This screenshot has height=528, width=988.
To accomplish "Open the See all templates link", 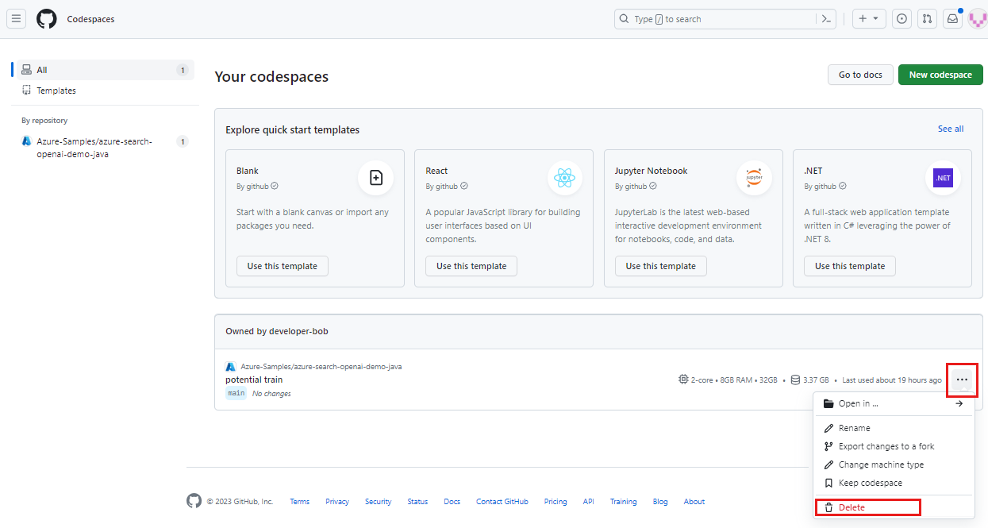I will point(951,128).
